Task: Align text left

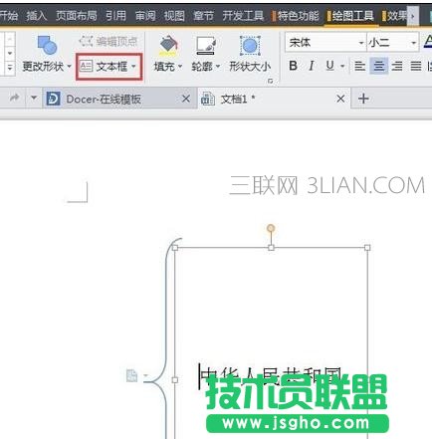Action: 359,66
